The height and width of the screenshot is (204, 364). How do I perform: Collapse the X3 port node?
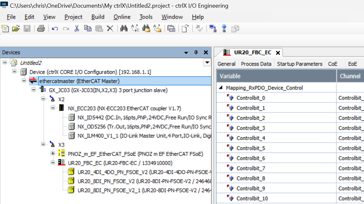tap(43, 144)
